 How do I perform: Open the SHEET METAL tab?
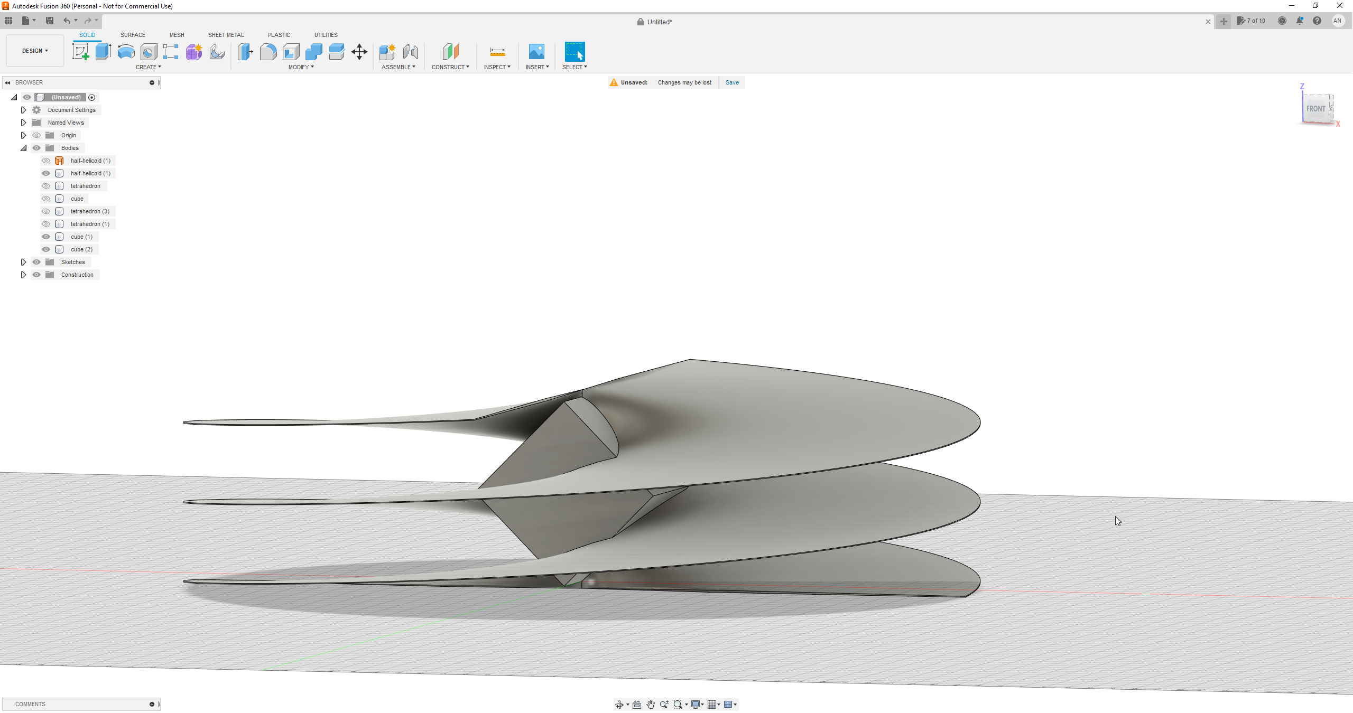pos(226,35)
